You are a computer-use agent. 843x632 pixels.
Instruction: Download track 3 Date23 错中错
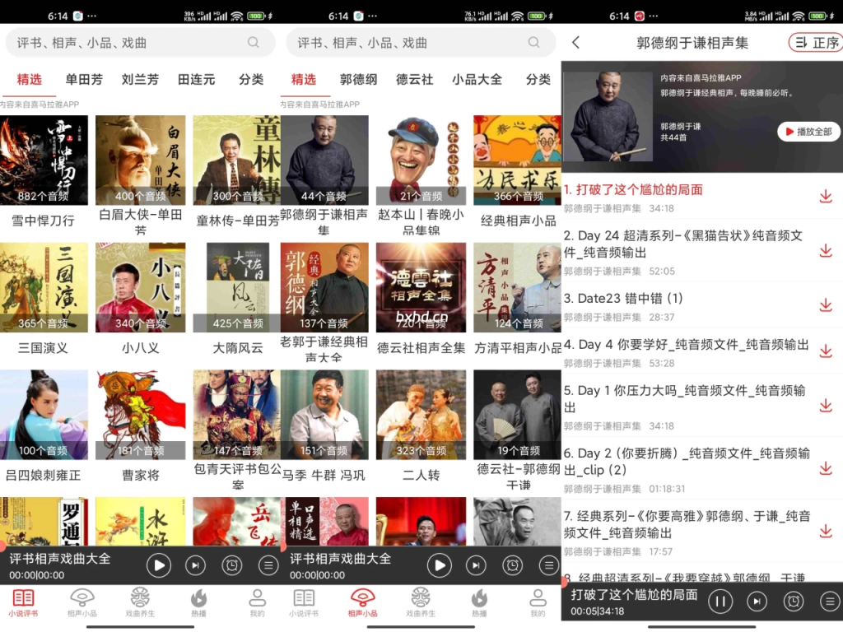825,305
